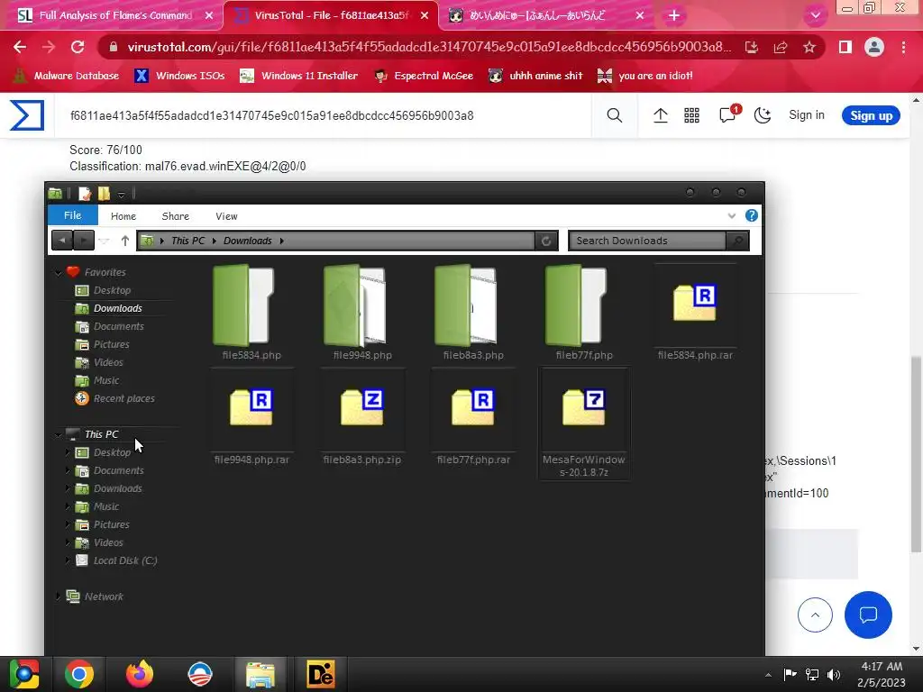This screenshot has height=692, width=923.
Task: Show hidden tray icons arrow
Action: [x=768, y=674]
